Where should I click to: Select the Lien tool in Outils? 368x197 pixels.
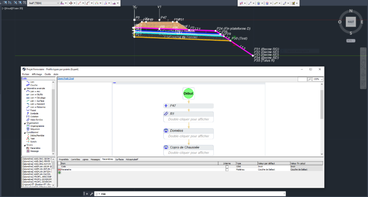click(x=30, y=82)
